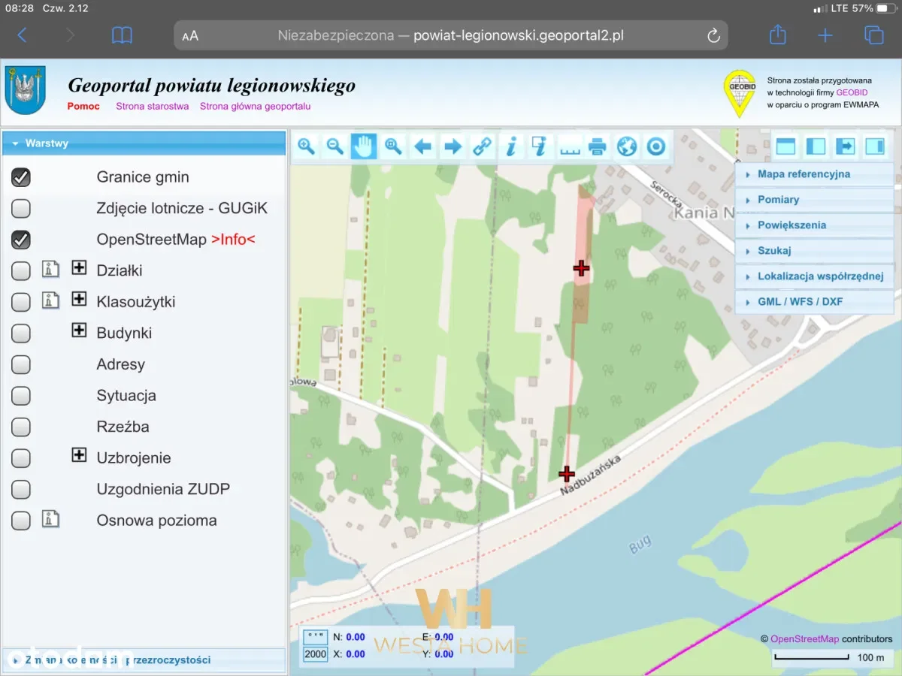Viewport: 902px width, 676px height.
Task: Open the Strona starostwa link
Action: coord(152,107)
